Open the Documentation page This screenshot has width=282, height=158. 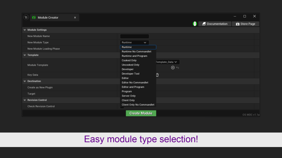(215, 24)
